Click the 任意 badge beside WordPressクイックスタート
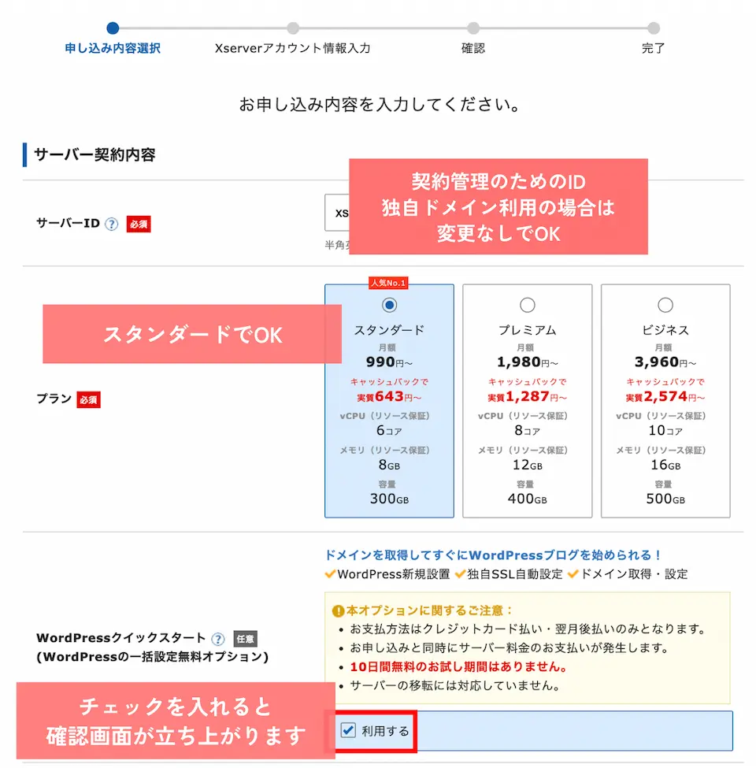The width and height of the screenshot is (756, 768). coord(246,639)
